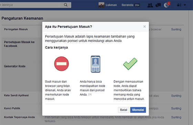Select Persetujuan Masuk ke Facebook row
193x125 pixels.
93,50
